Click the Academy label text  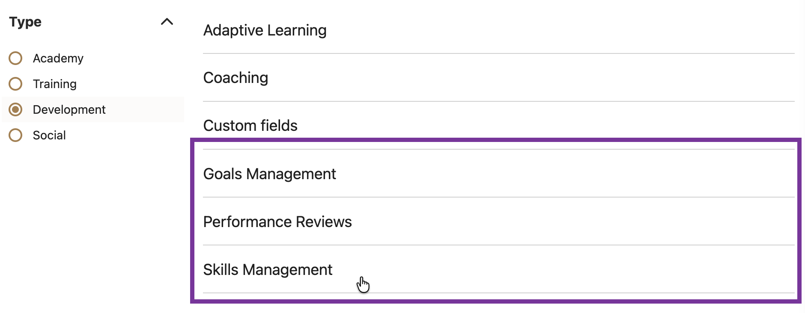(58, 58)
